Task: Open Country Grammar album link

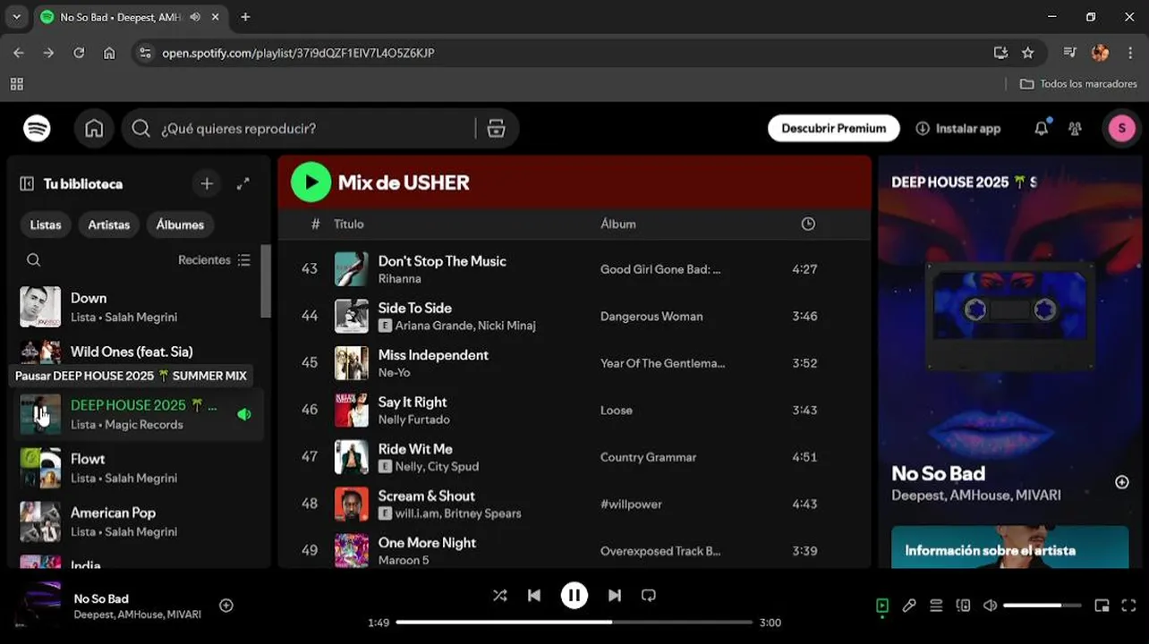Action: click(x=648, y=457)
